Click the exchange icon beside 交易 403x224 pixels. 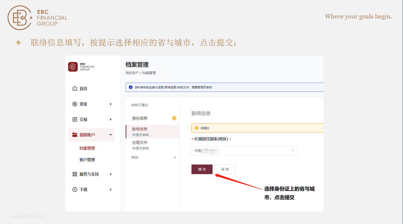coord(75,119)
